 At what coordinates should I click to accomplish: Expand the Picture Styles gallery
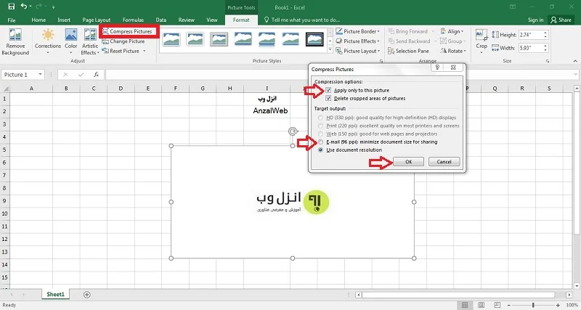coord(330,49)
